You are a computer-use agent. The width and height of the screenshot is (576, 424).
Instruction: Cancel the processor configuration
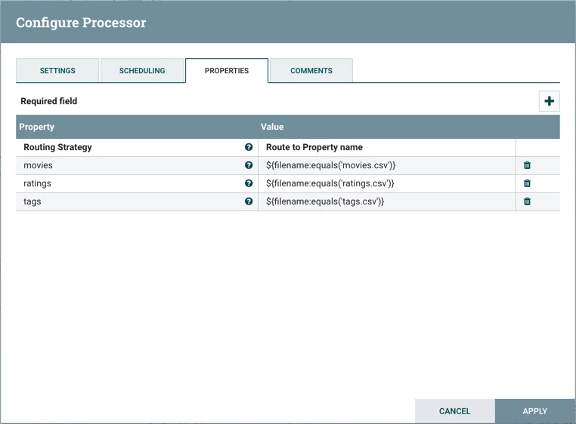pyautogui.click(x=455, y=411)
